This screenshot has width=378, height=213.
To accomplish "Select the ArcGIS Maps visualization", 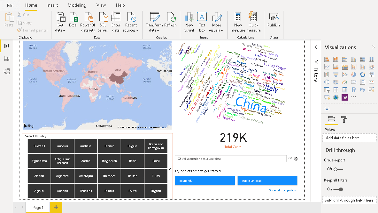I will click(336, 97).
